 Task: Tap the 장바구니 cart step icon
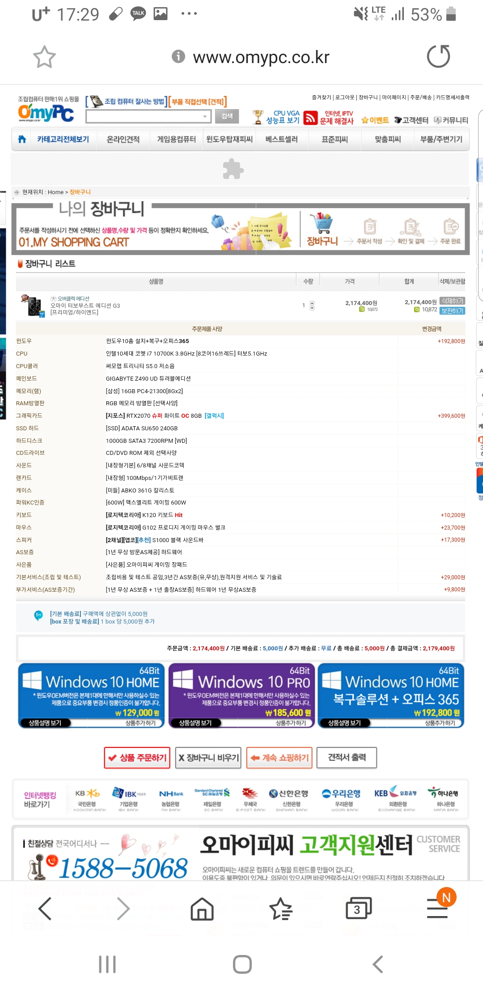point(322,229)
